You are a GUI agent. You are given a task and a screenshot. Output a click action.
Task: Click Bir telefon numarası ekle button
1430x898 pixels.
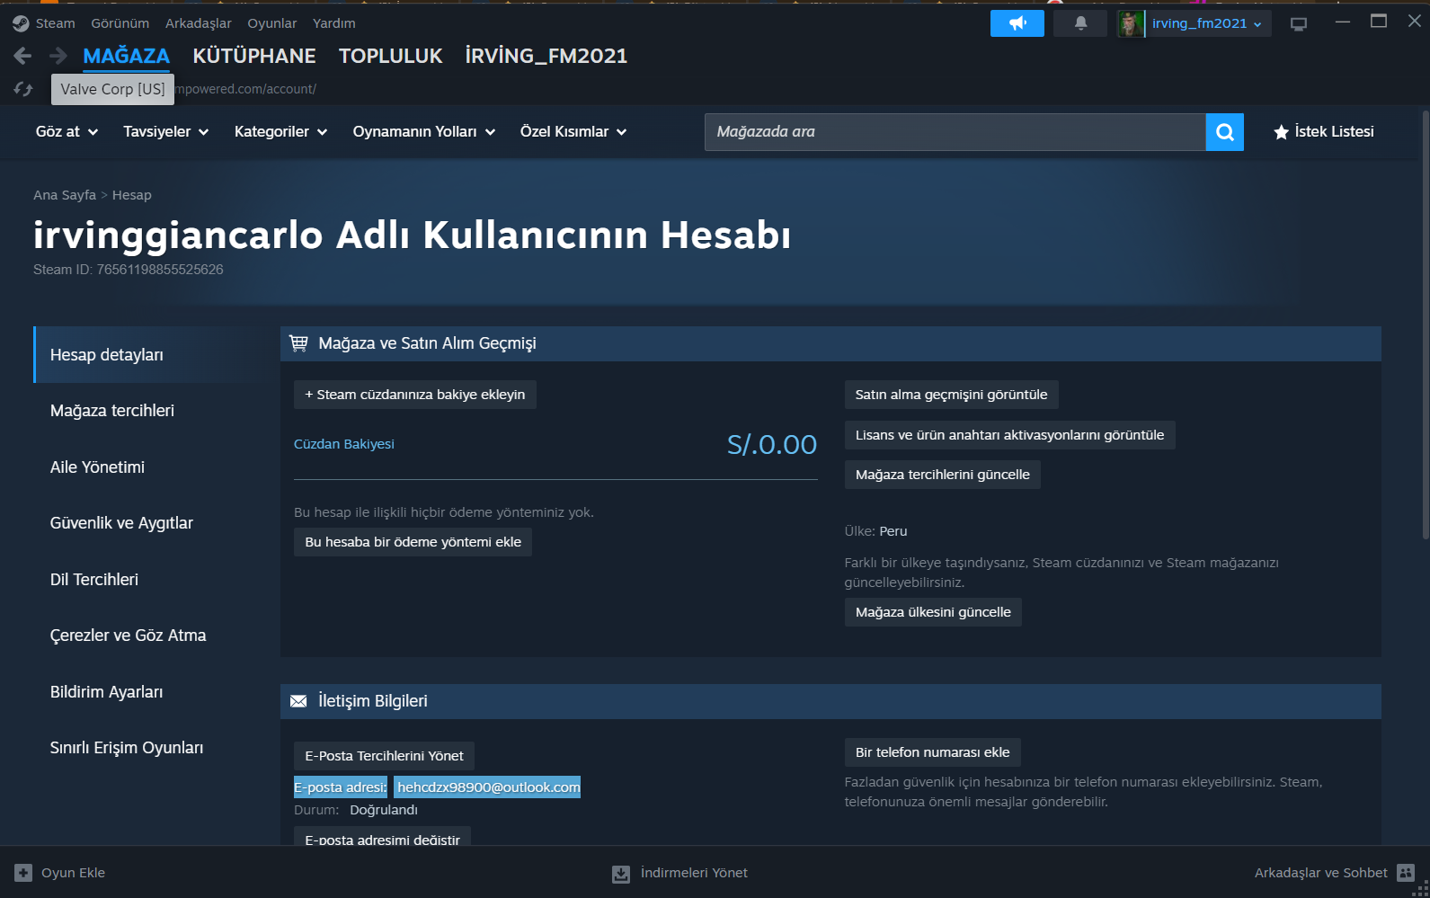click(932, 752)
